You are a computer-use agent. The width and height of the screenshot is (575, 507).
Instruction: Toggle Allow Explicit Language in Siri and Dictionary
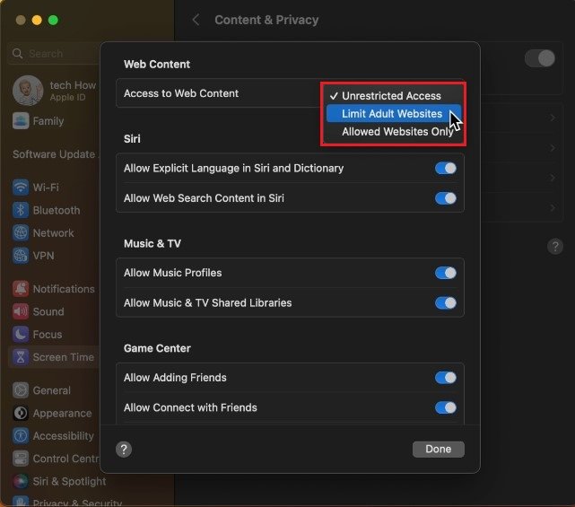pyautogui.click(x=446, y=169)
